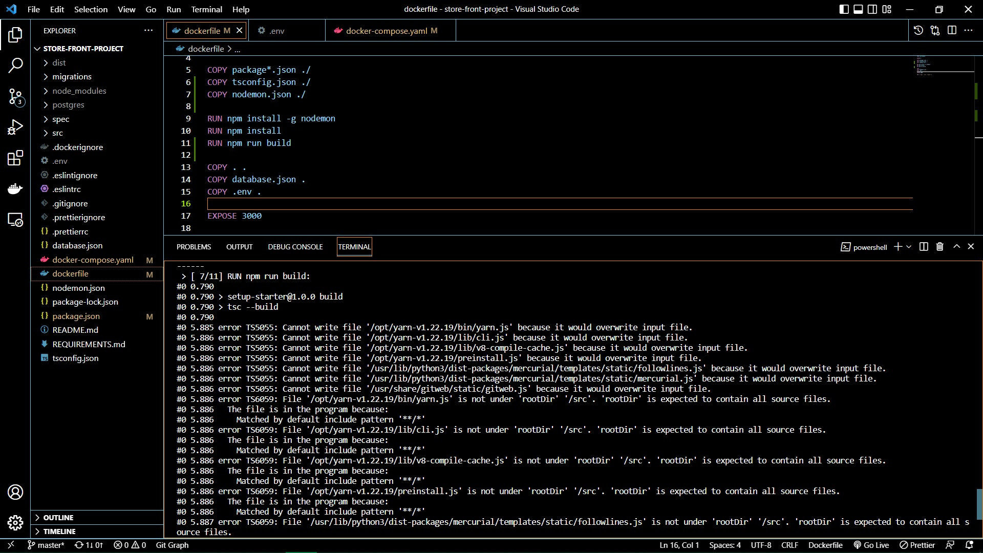Open editor more actions ellipsis

(x=968, y=31)
